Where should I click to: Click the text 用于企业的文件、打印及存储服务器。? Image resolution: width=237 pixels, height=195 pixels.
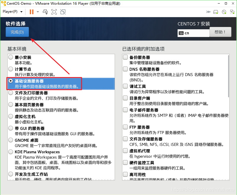tap(47, 99)
